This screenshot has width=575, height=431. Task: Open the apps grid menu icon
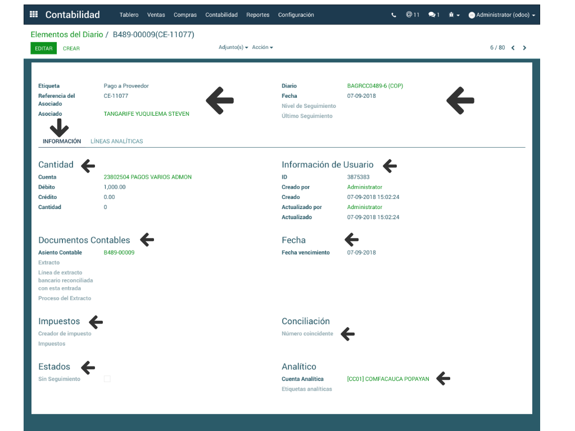coord(34,15)
